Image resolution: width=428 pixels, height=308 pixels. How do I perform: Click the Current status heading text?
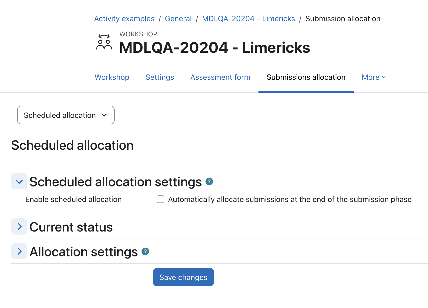point(71,227)
